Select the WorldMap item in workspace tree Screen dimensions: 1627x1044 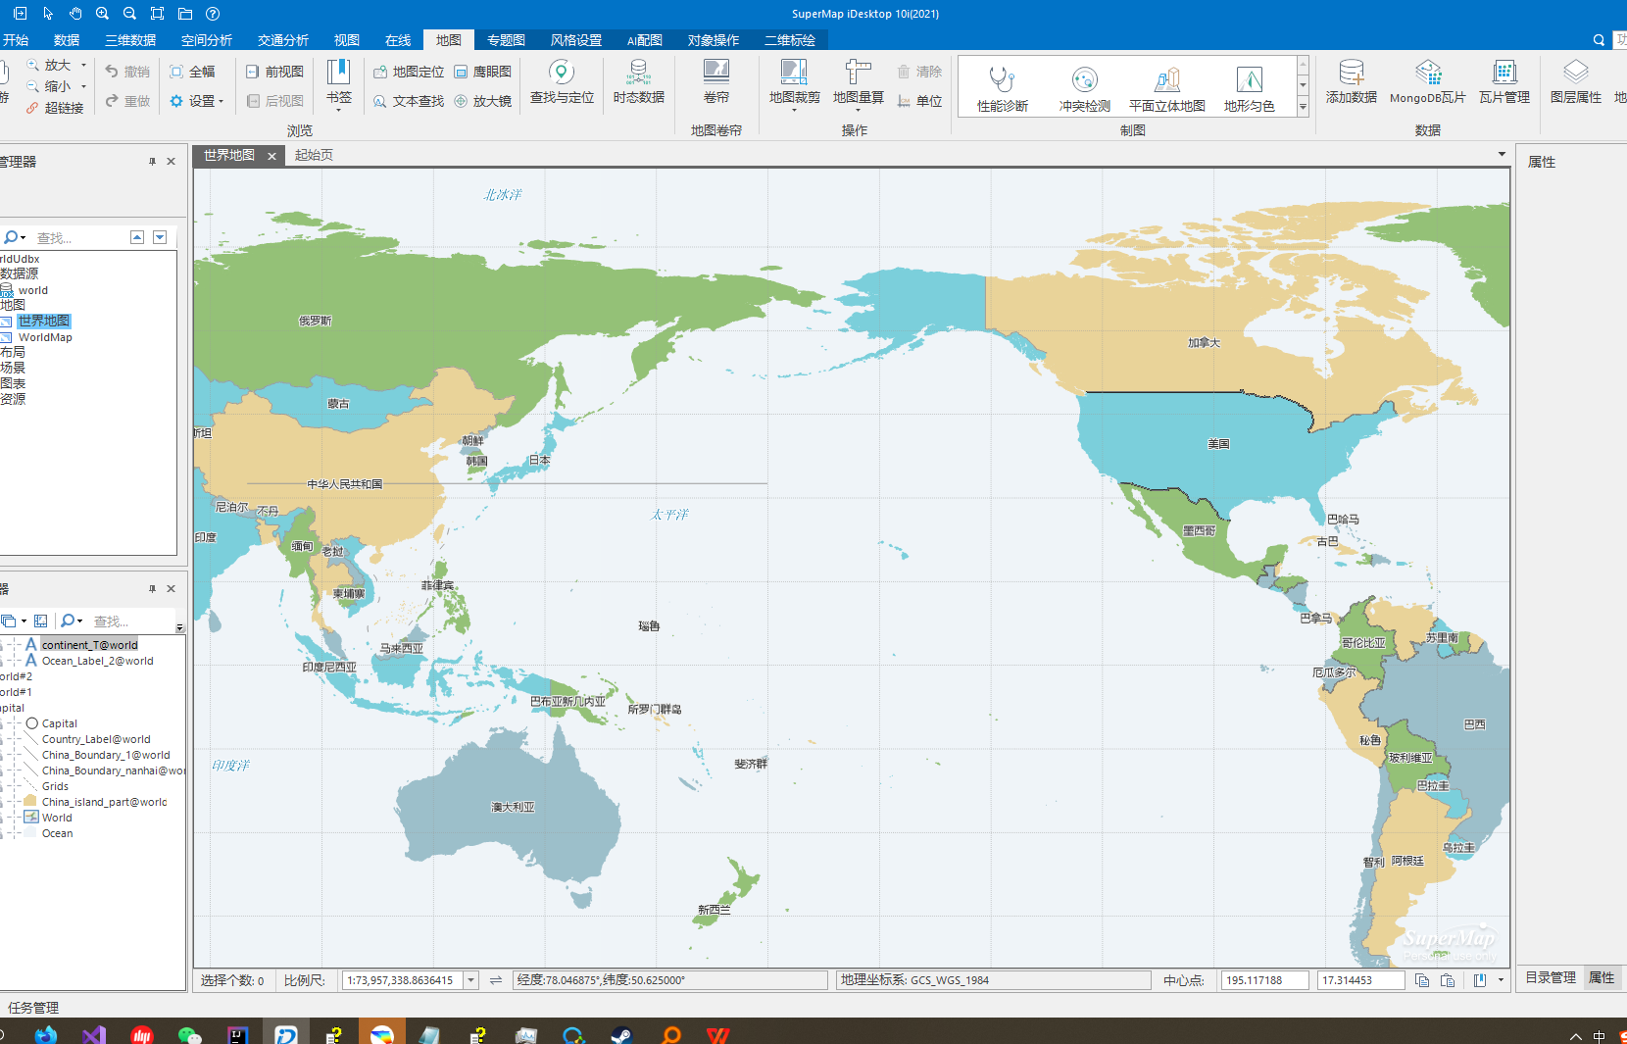click(x=45, y=337)
